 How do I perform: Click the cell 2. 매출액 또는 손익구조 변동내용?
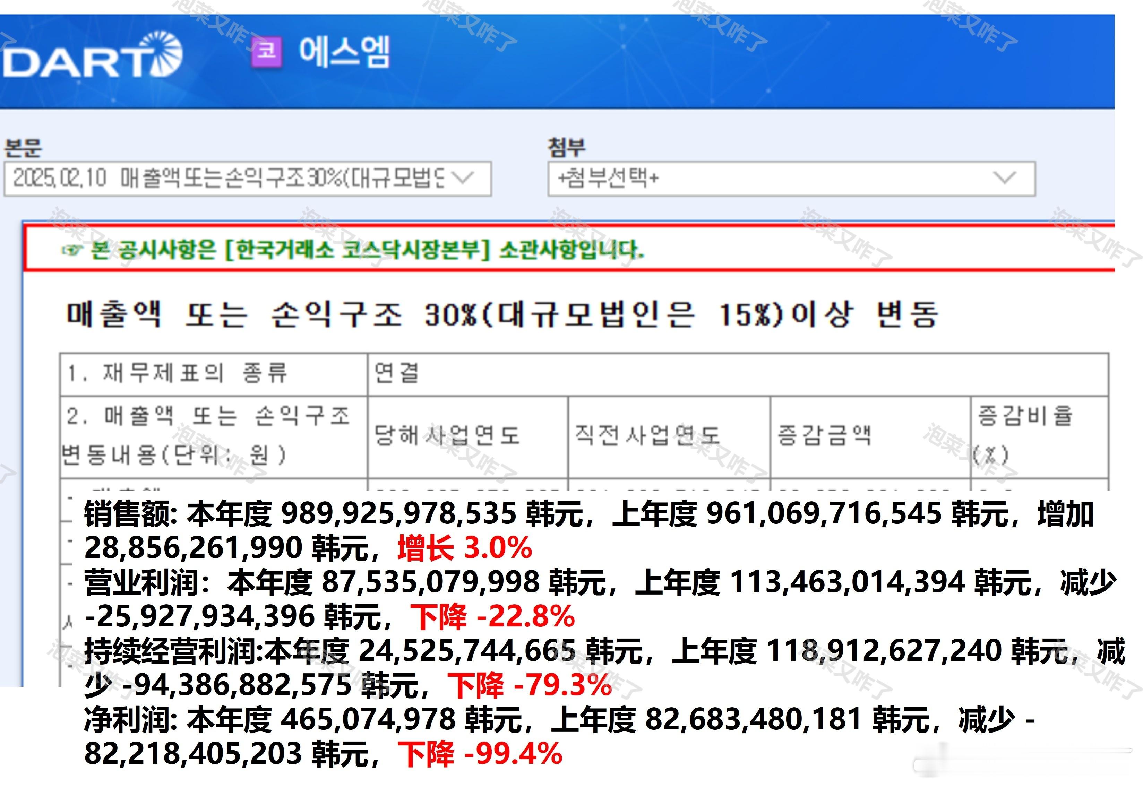(x=214, y=436)
